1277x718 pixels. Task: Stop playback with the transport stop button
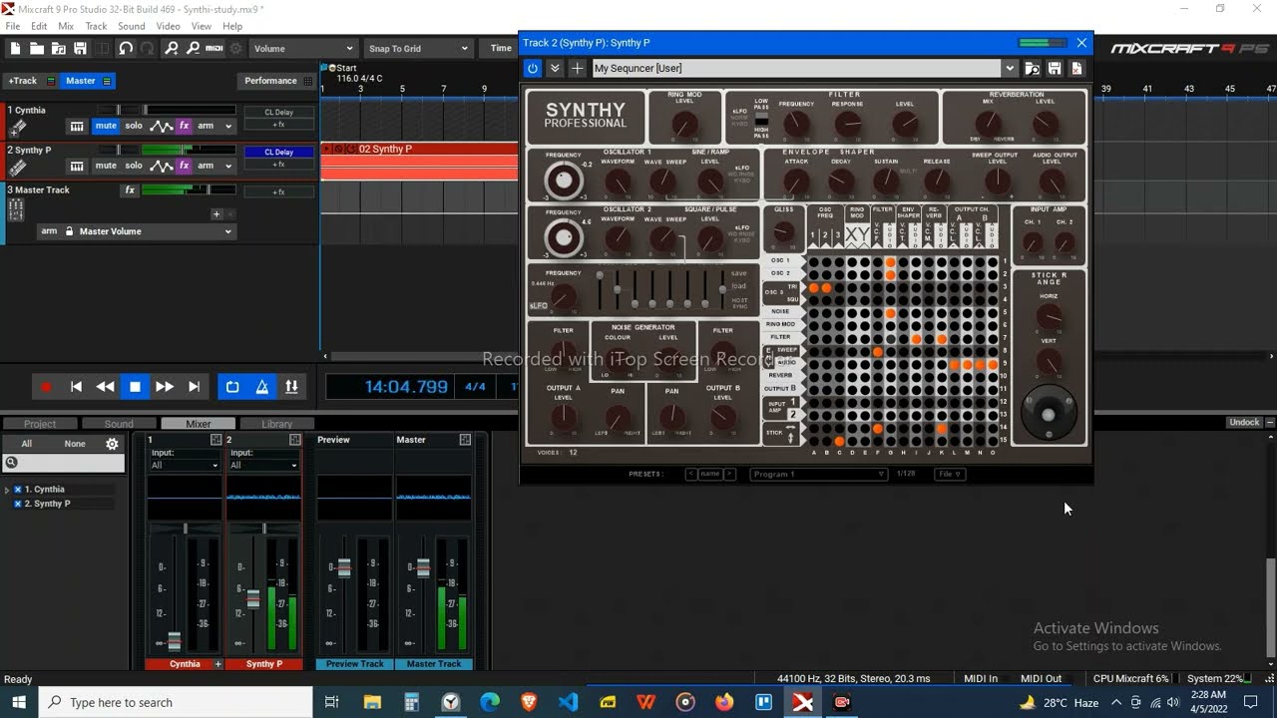pyautogui.click(x=136, y=387)
